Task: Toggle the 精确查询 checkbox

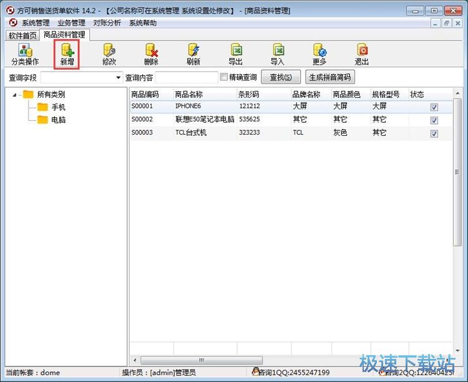Action: 224,77
